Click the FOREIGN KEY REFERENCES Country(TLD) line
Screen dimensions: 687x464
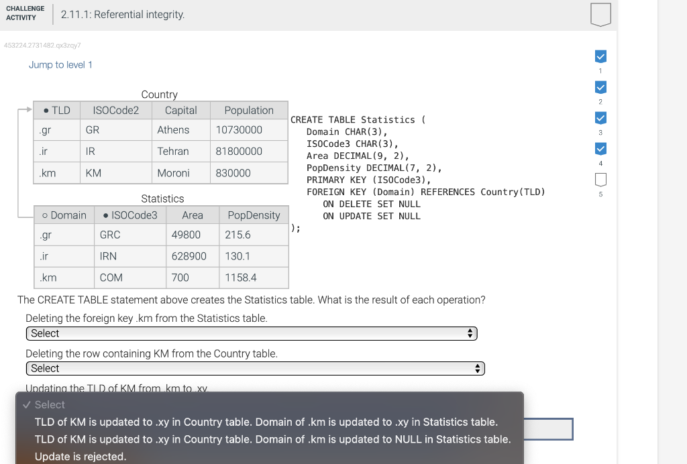point(426,192)
